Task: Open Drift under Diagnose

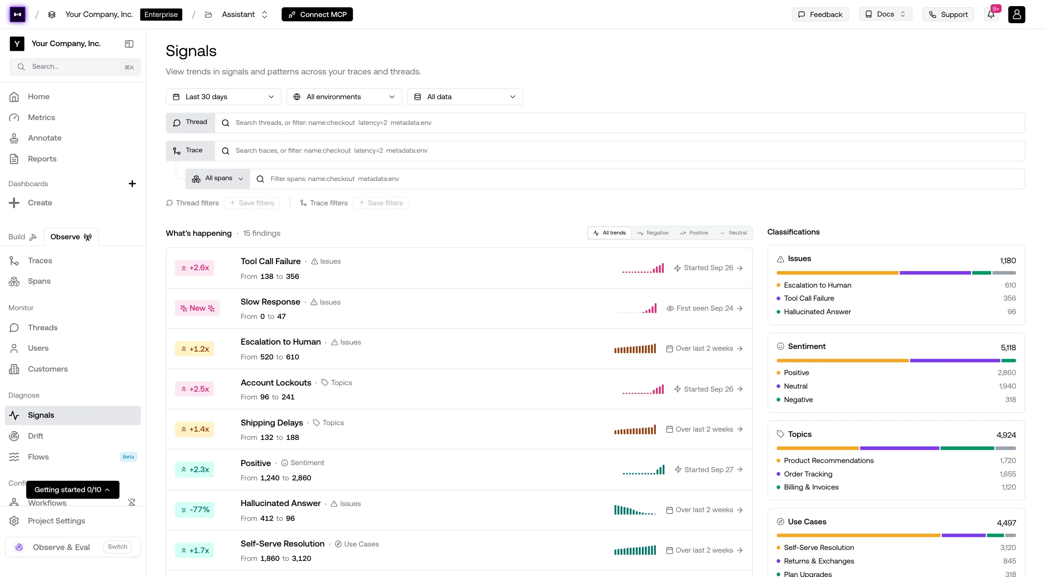Action: click(73, 436)
